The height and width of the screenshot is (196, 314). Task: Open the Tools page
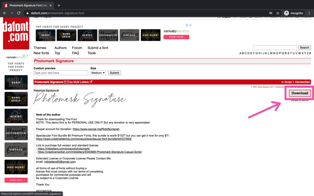(91, 53)
